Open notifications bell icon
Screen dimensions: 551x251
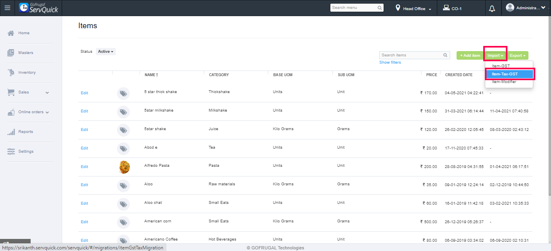point(492,8)
